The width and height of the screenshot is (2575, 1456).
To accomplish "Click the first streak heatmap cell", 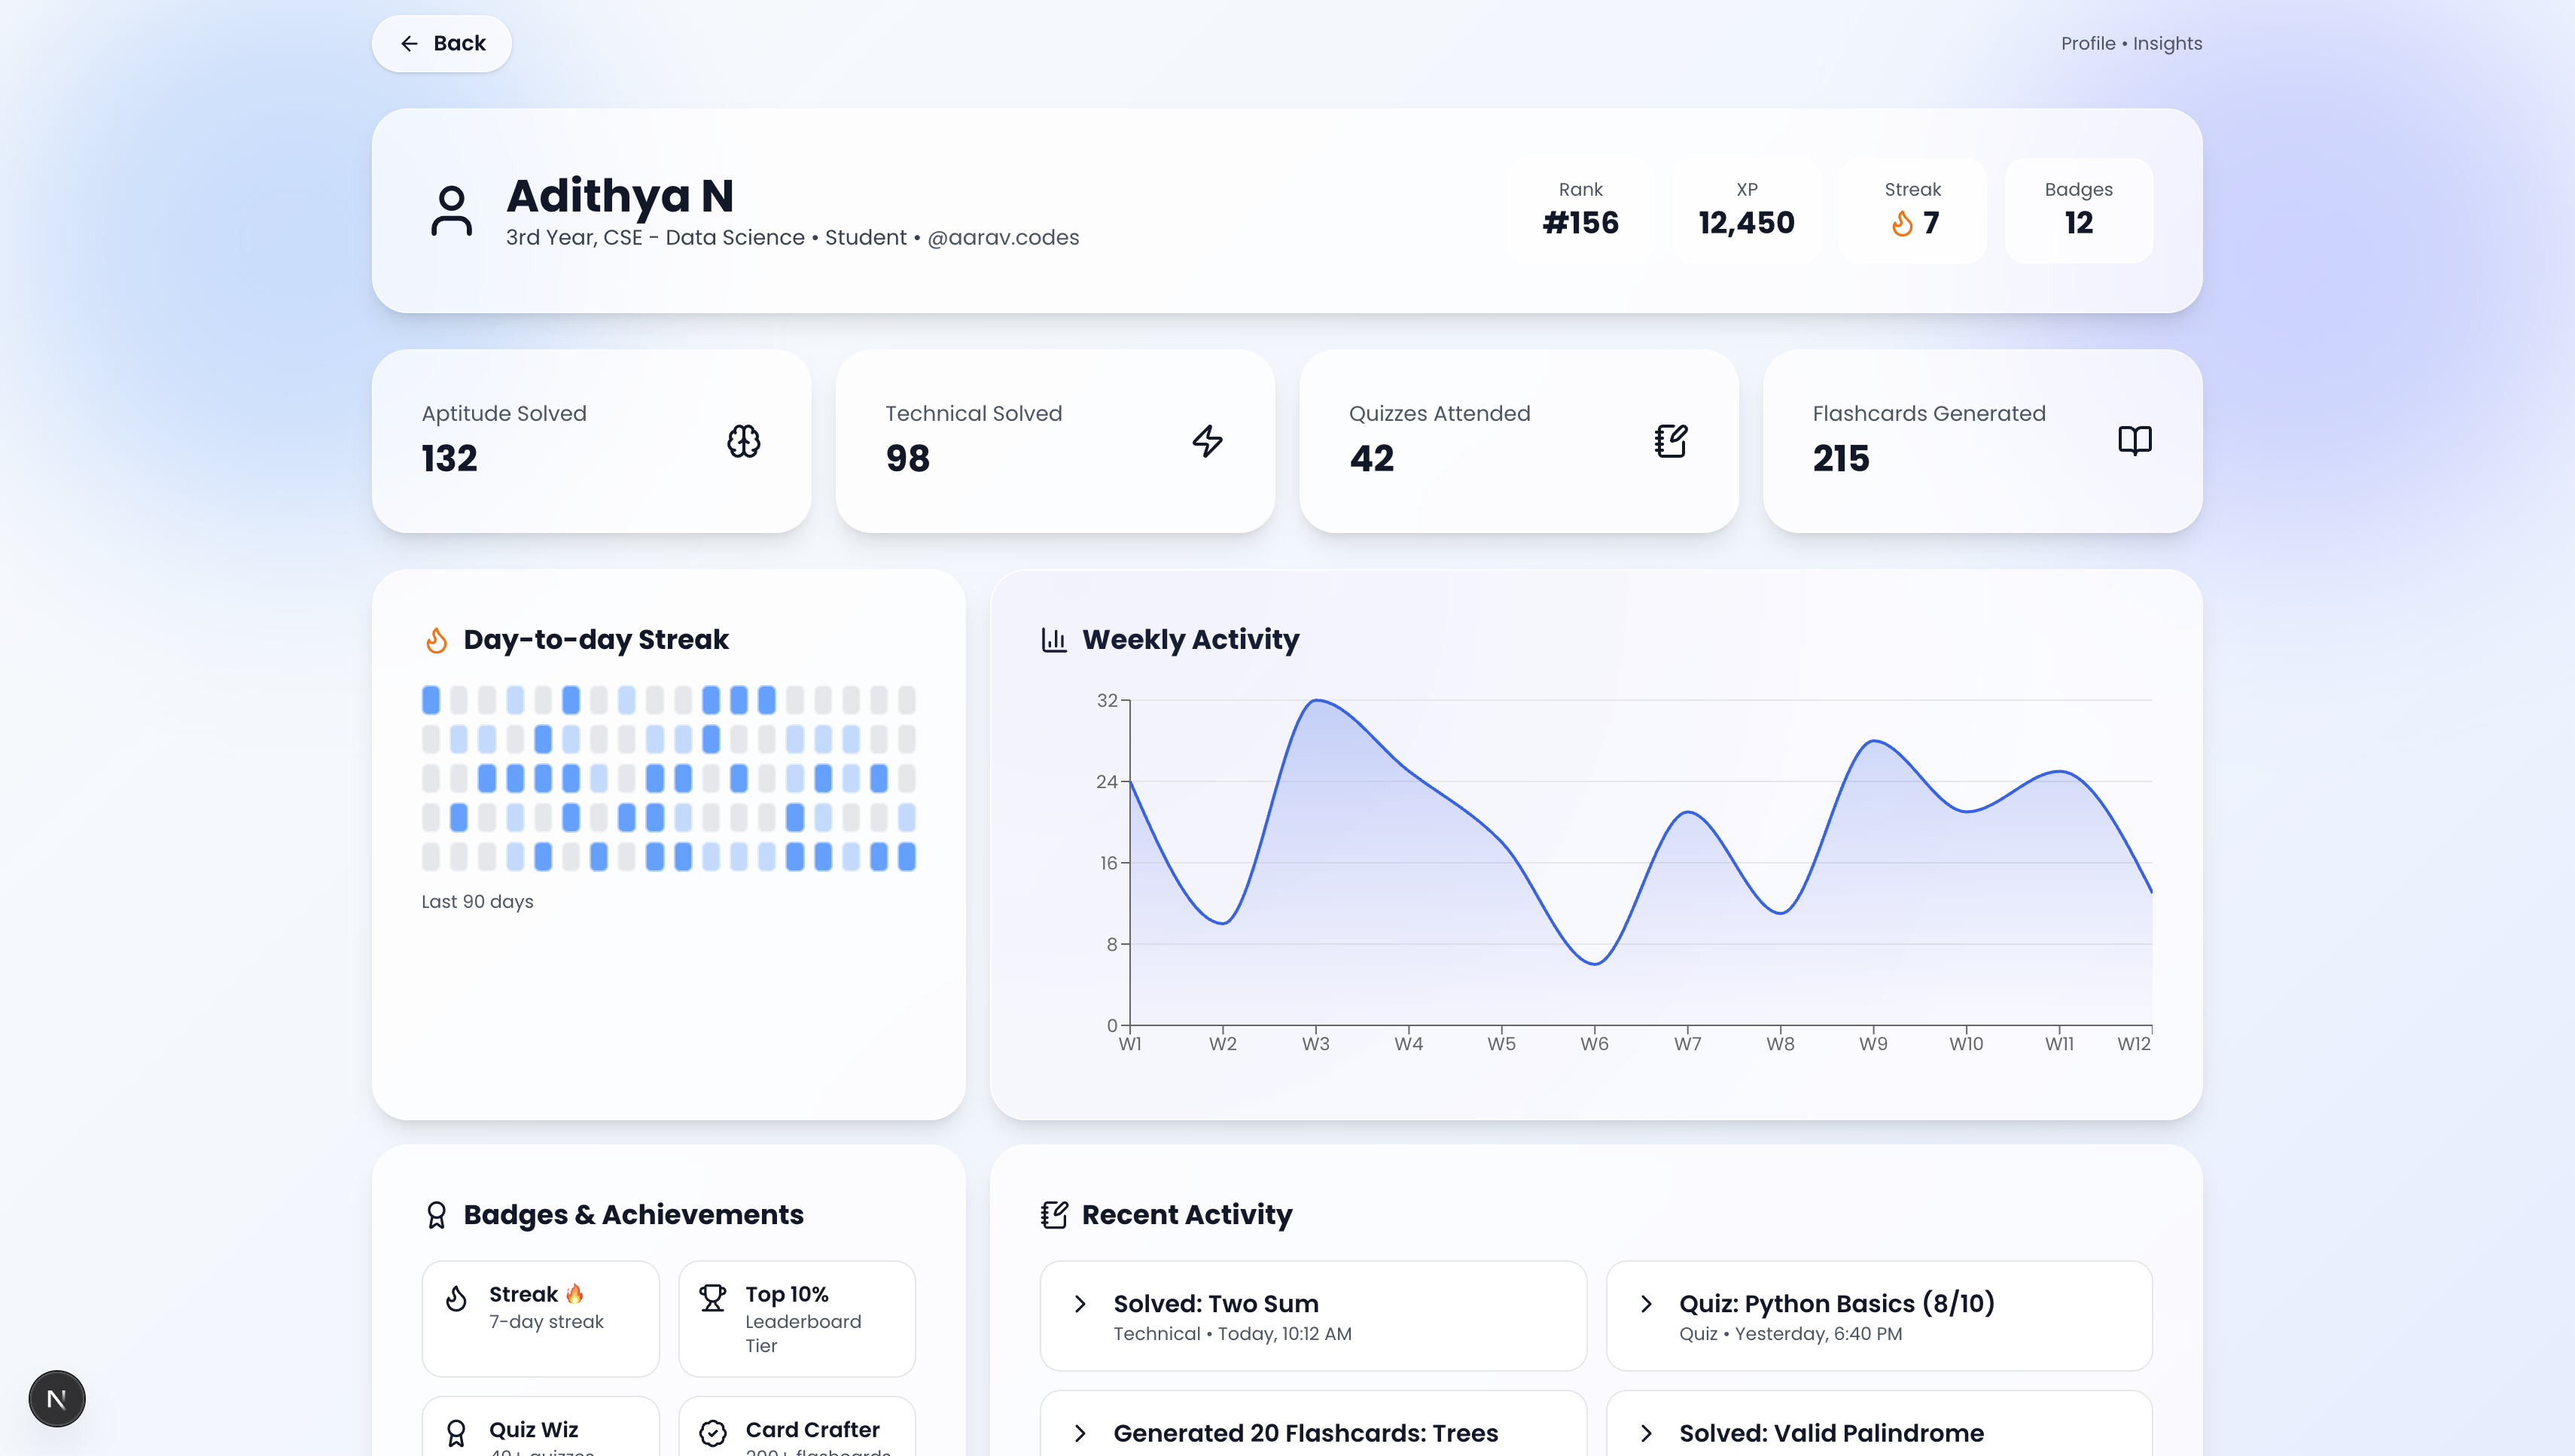I will pos(431,700).
